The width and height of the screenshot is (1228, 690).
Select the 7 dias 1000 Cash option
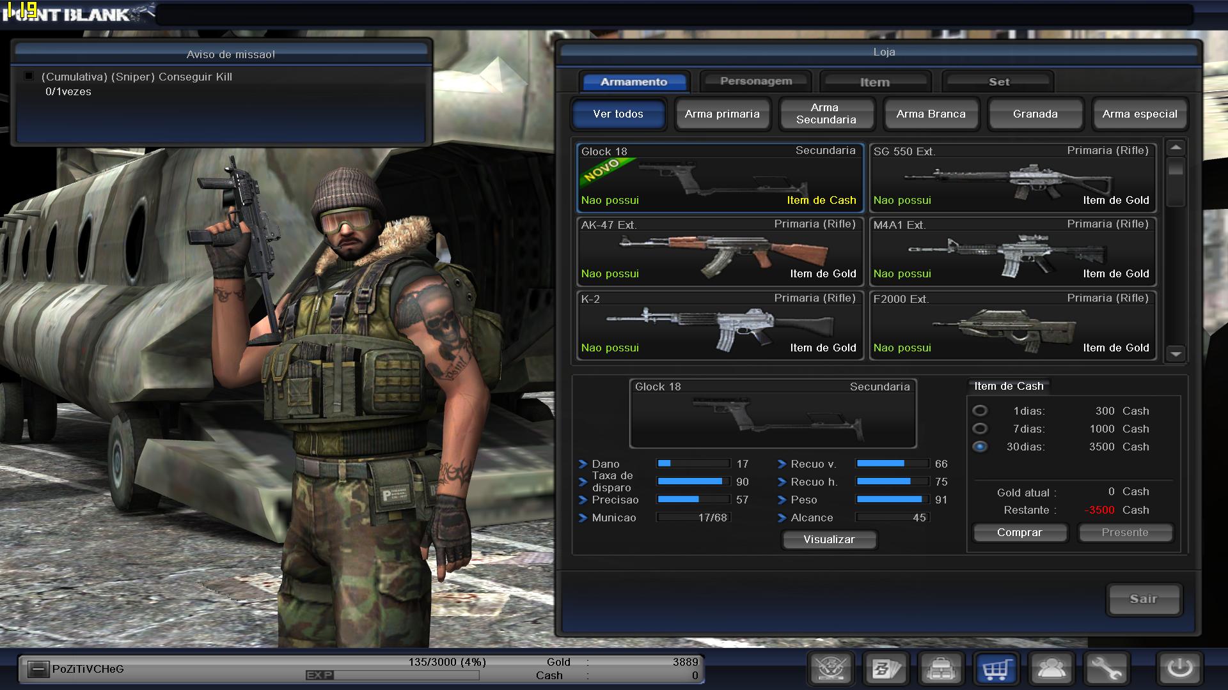980,429
